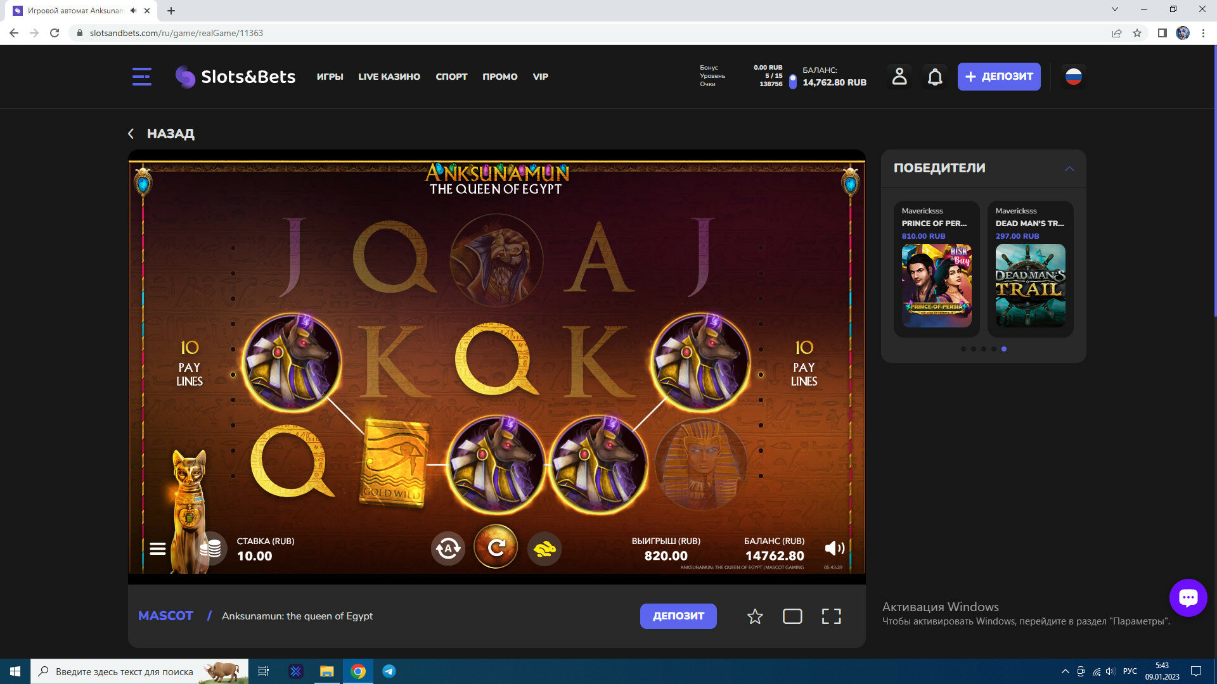The height and width of the screenshot is (684, 1217).
Task: Open the in-game hamburger menu
Action: tap(158, 549)
